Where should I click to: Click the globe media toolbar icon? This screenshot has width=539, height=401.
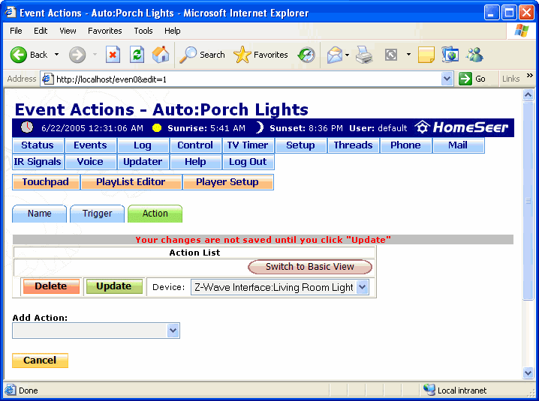point(450,55)
